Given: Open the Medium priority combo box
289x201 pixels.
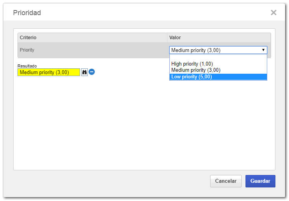Looking at the screenshot, I should [x=218, y=50].
